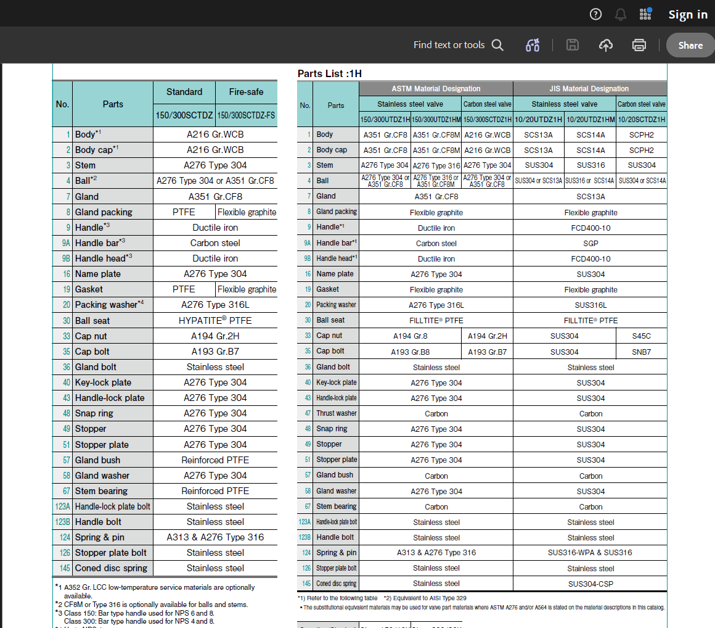
Task: Open the Help question-mark icon
Action: (x=595, y=14)
